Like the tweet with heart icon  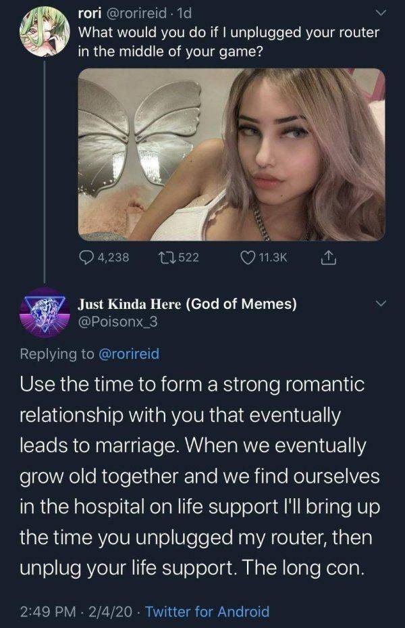coord(248,257)
